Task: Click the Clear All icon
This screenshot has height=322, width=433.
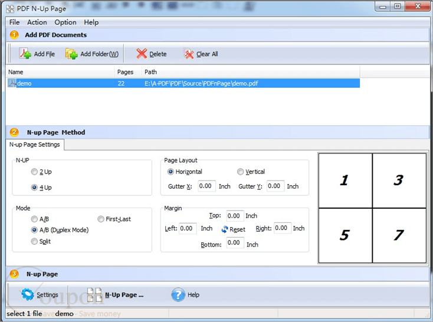Action: pyautogui.click(x=189, y=54)
